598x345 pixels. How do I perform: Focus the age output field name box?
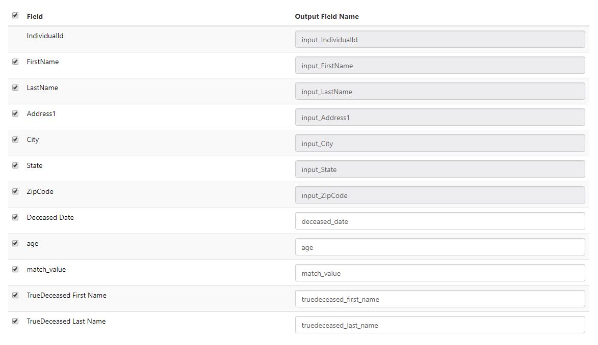coord(439,247)
